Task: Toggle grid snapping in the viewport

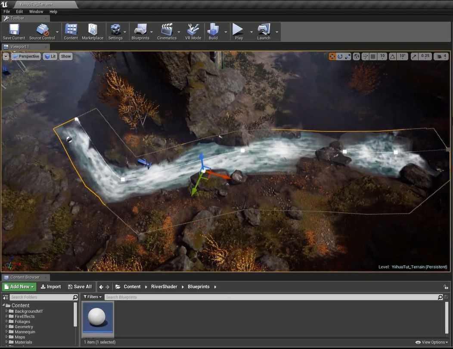Action: [x=373, y=56]
